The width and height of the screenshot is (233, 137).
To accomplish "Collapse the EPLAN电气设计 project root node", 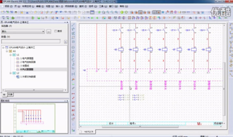I will (3, 47).
